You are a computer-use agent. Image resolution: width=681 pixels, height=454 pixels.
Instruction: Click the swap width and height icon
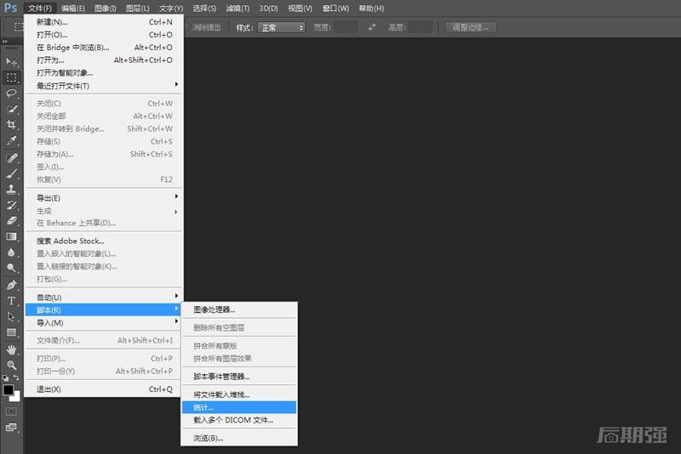[x=372, y=27]
